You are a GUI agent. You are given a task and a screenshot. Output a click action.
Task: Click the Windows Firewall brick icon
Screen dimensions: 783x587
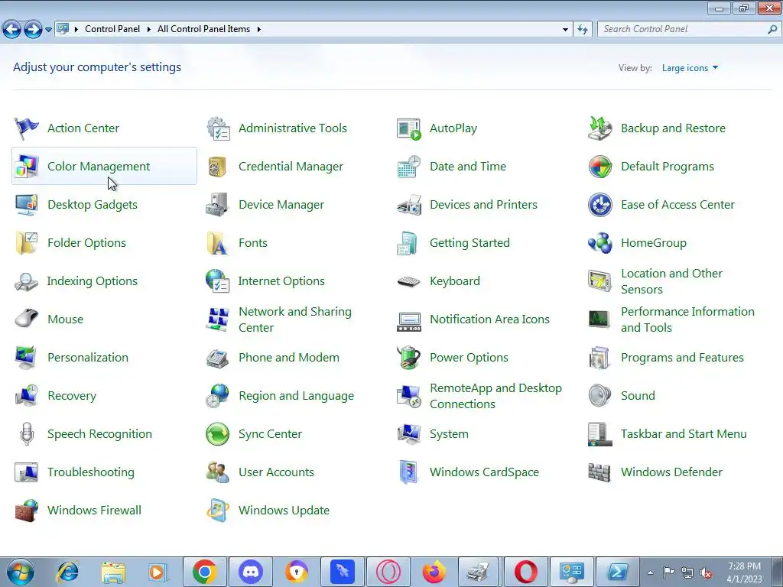point(27,510)
